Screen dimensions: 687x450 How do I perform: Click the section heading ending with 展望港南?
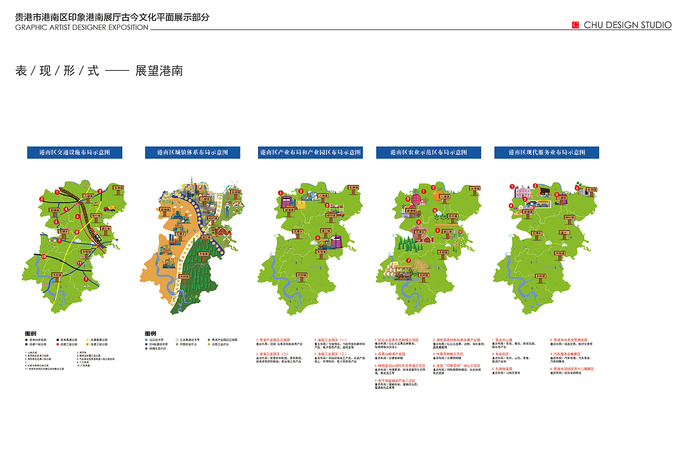[x=99, y=70]
